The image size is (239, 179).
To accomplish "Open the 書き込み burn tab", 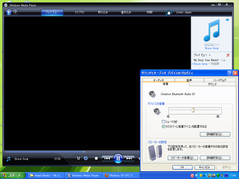I will [126, 12].
